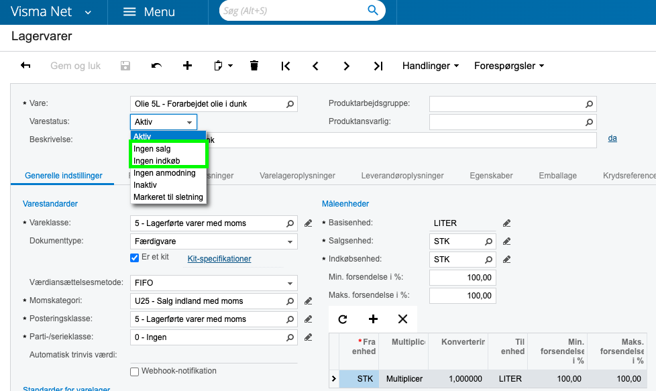The image size is (656, 391).
Task: Open lookup for Salgsenhed field
Action: [488, 241]
